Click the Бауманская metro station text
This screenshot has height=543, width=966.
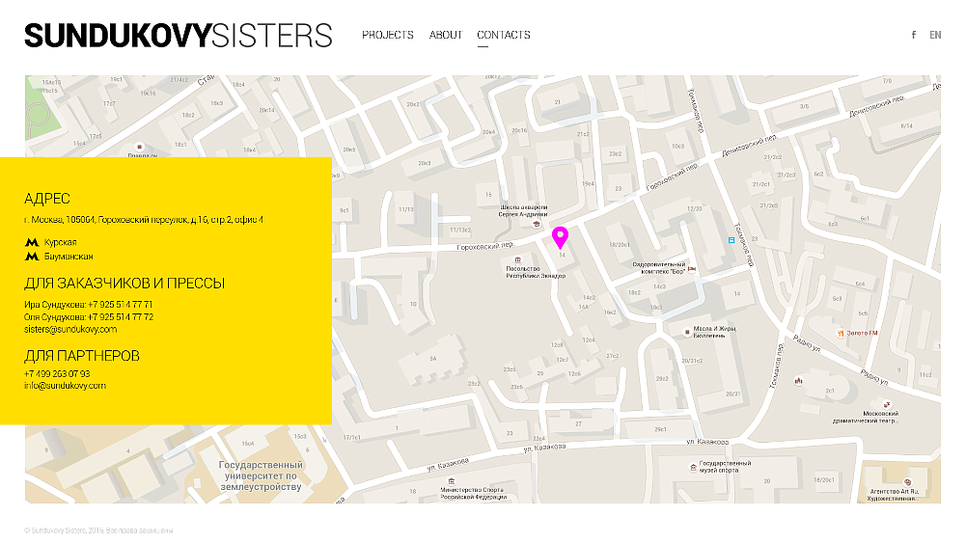pyautogui.click(x=69, y=257)
